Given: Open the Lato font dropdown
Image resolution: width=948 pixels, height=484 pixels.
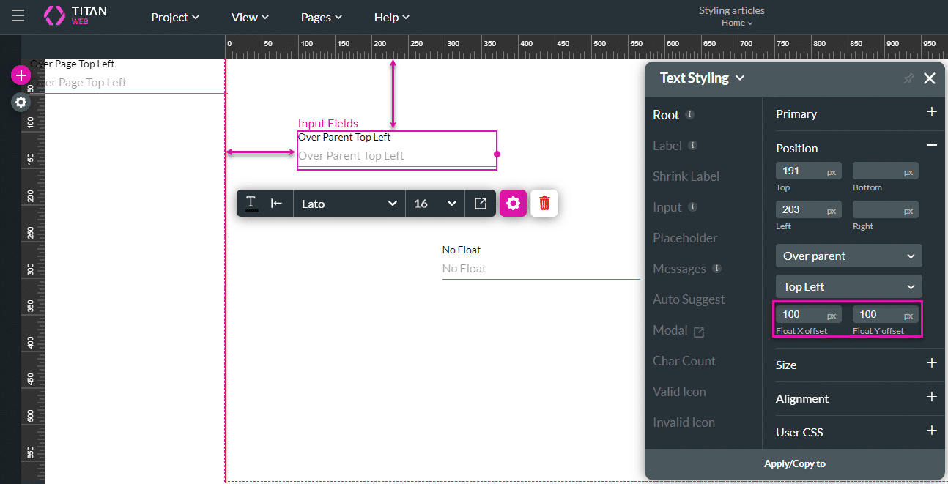Looking at the screenshot, I should tap(349, 203).
